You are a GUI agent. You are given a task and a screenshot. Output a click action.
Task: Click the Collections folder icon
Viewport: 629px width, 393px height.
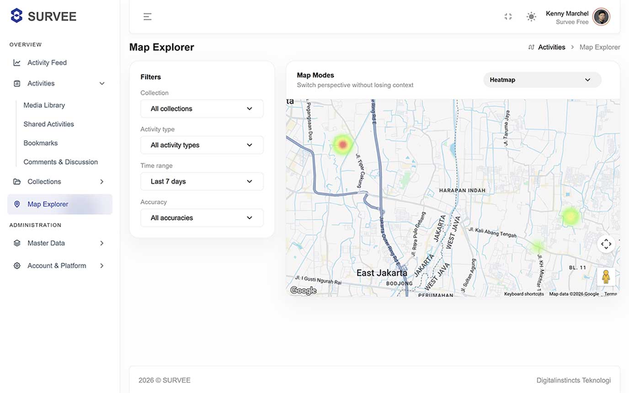point(17,181)
